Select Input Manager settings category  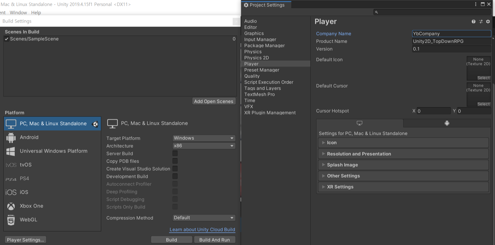(x=260, y=39)
